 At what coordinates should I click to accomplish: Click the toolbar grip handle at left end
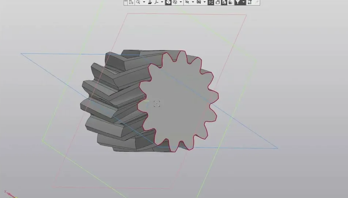pos(125,2)
